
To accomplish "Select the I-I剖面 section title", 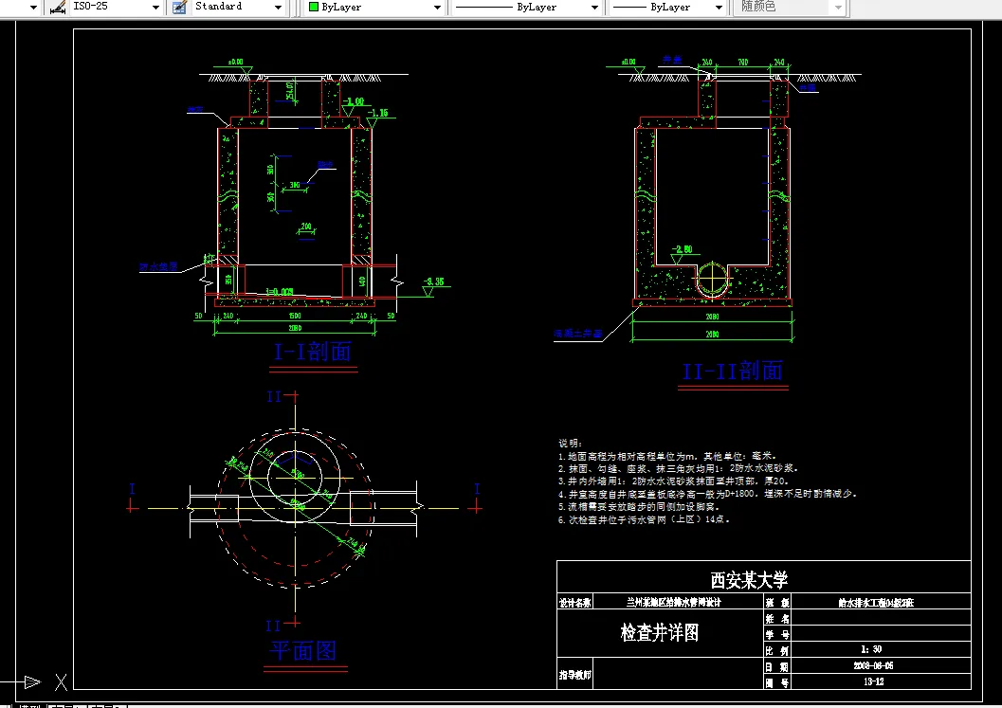I will tap(313, 352).
